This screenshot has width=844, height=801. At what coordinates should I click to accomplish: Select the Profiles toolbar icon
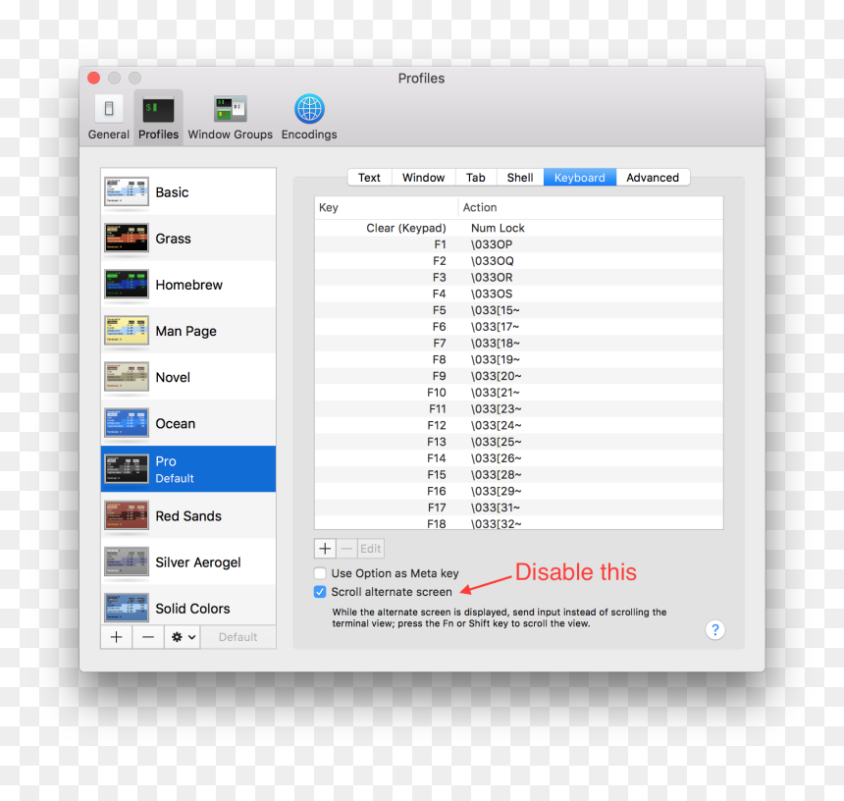coord(158,117)
